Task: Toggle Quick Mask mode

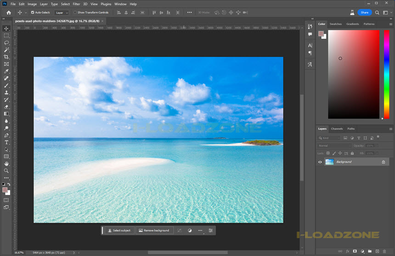Action: [x=6, y=200]
